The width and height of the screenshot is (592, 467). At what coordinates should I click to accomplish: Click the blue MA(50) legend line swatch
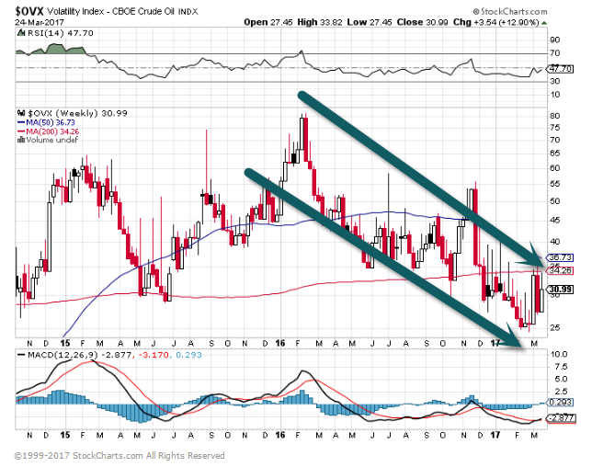point(21,122)
